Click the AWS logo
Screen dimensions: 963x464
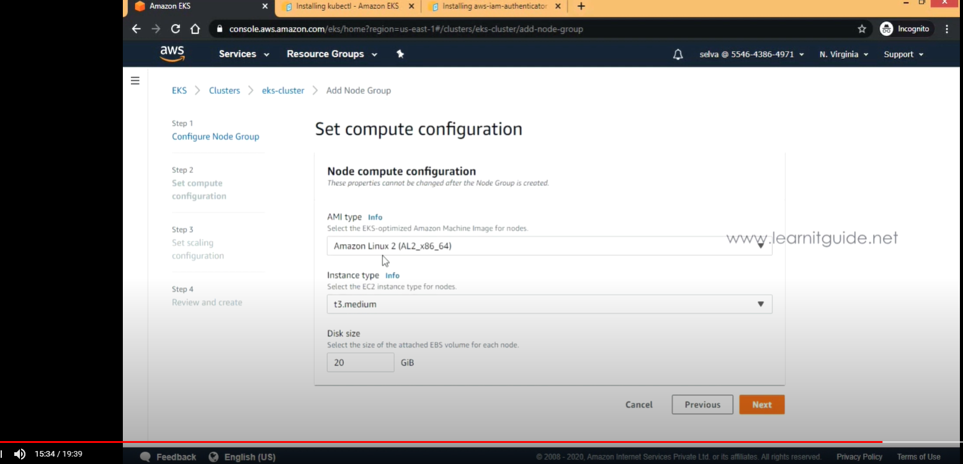click(x=172, y=54)
